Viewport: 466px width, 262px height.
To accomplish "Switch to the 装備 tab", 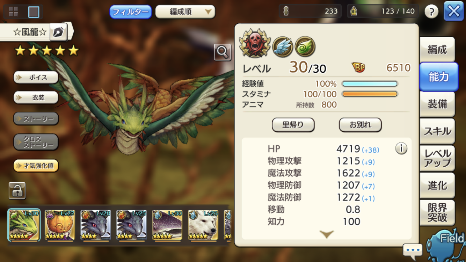I will pos(437,104).
